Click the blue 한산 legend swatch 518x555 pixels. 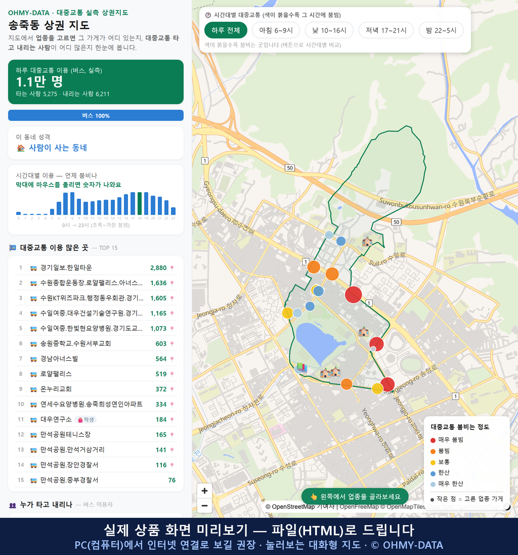point(433,473)
